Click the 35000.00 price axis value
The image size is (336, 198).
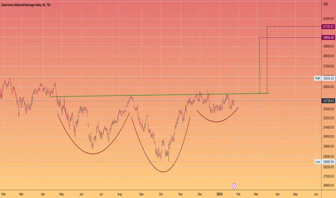tap(328, 87)
